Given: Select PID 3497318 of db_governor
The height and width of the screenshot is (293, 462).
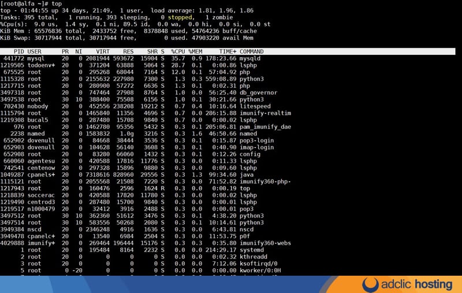Looking at the screenshot, I should coord(12,93).
